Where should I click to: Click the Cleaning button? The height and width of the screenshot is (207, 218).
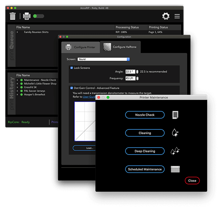pos(145,133)
